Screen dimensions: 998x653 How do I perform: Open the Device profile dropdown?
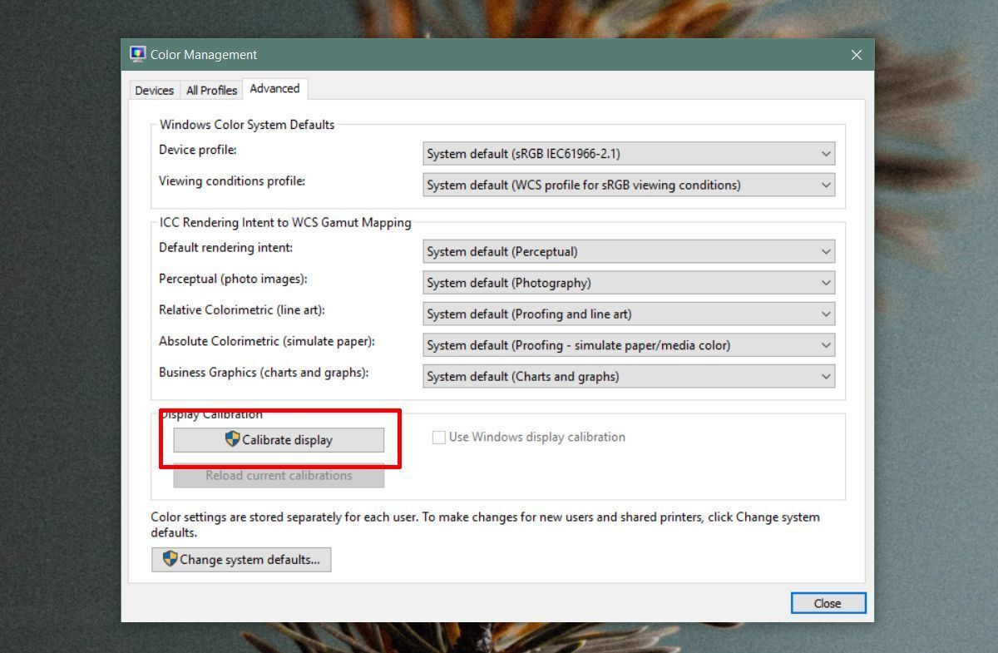coord(628,154)
